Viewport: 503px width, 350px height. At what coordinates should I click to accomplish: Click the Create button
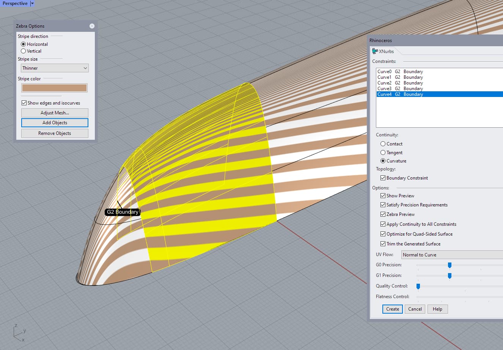click(393, 309)
